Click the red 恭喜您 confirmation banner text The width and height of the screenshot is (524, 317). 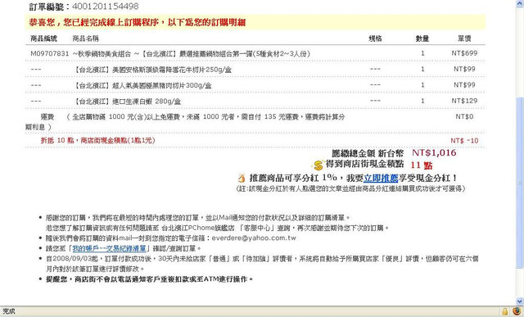click(x=137, y=22)
